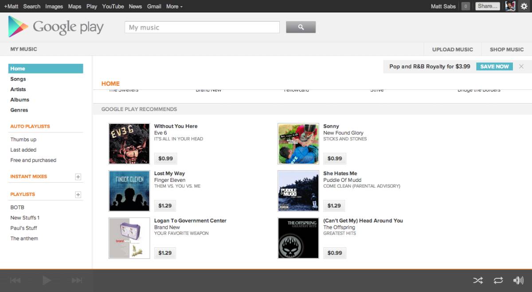Skip to previous track

(16, 280)
